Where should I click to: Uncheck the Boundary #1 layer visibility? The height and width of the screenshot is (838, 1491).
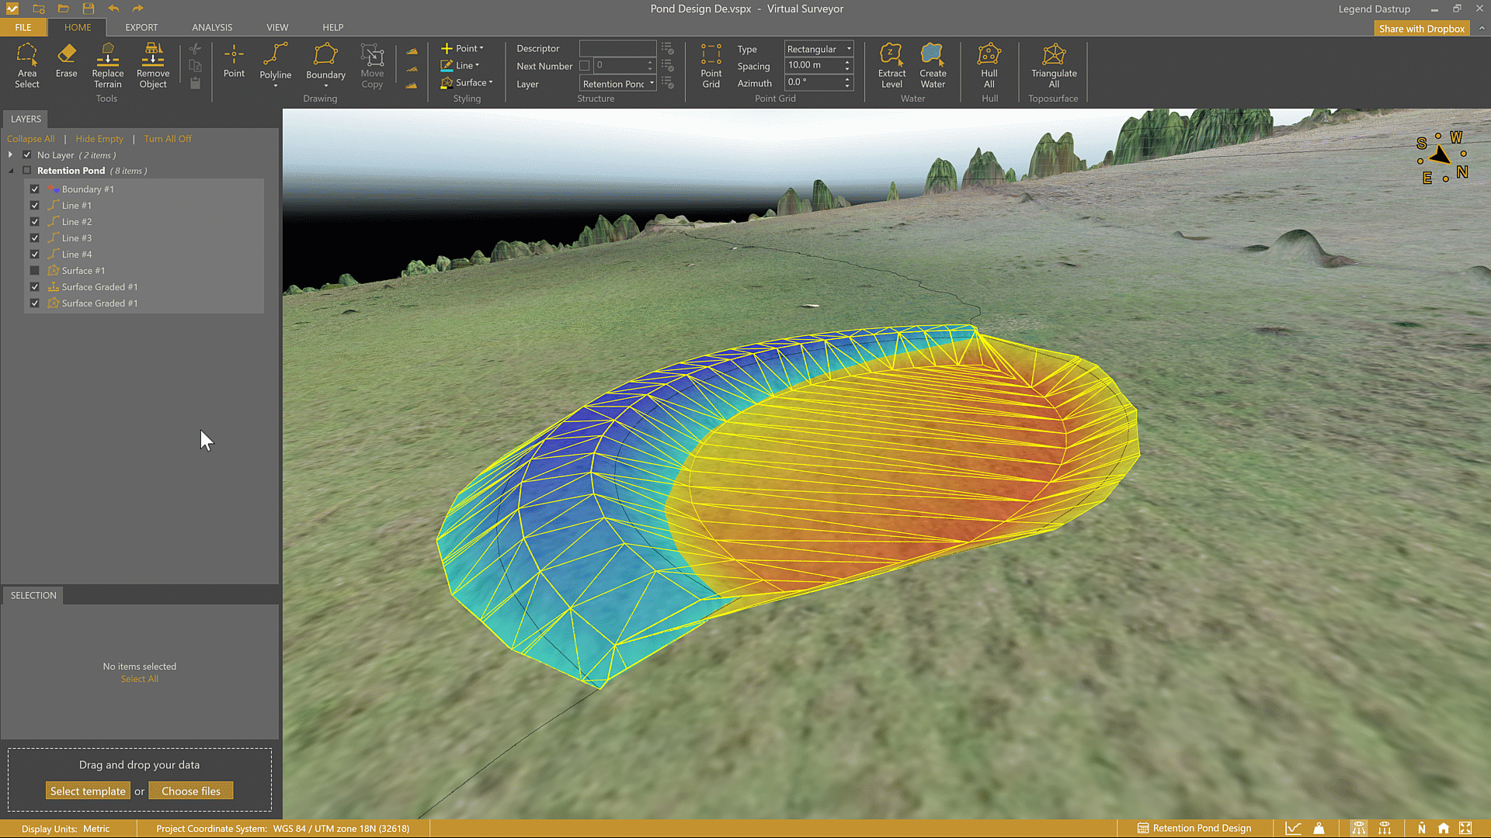tap(35, 189)
